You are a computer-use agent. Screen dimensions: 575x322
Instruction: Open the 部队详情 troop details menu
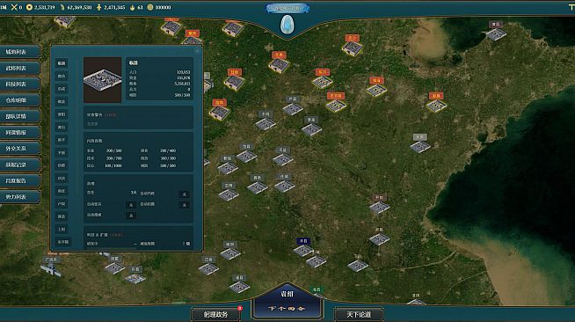pyautogui.click(x=20, y=116)
